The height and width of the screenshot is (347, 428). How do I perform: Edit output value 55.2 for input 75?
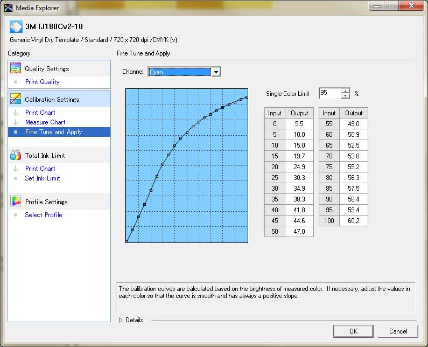click(x=354, y=166)
